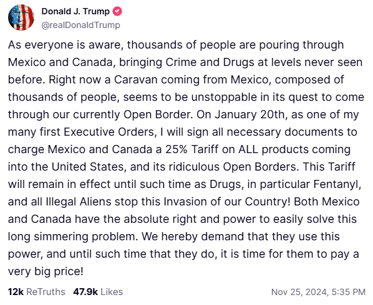The image size is (373, 305).
Task: View the 12k ReTruths count
Action: [16, 292]
